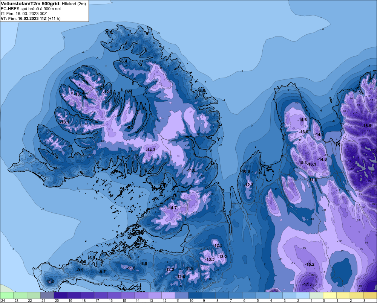Screen dimensions: 377x303
Task: Click the -9.9 temperature label
Action: click(x=80, y=270)
